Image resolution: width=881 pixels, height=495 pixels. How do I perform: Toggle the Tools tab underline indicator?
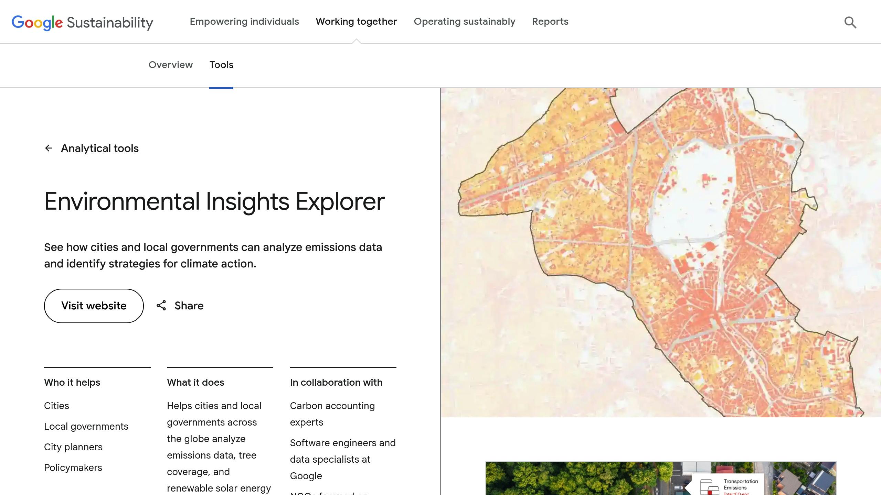(222, 86)
